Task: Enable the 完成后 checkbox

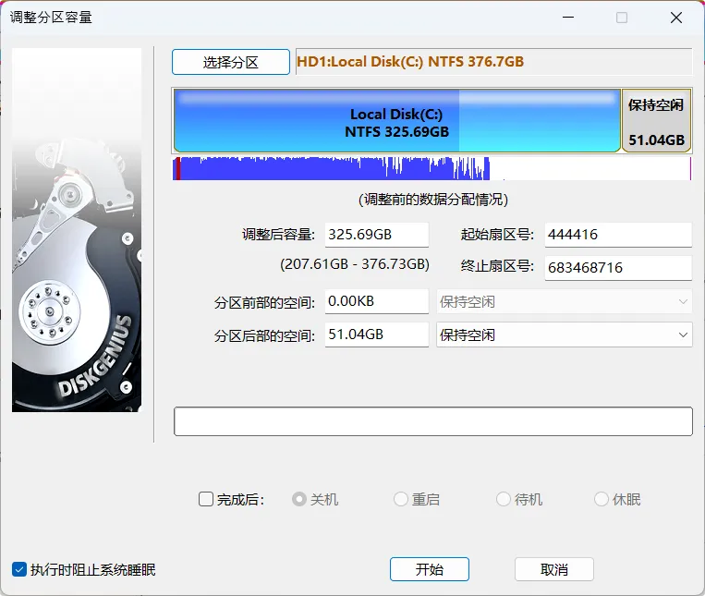Action: tap(206, 499)
